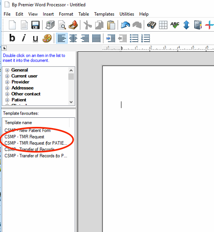
Task: Toggle left alignment button
Action: coord(62,38)
